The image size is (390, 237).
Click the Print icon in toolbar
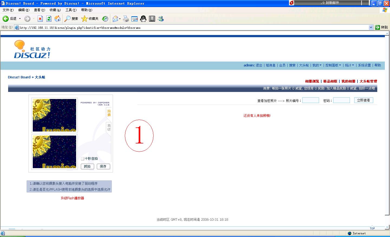point(126,19)
